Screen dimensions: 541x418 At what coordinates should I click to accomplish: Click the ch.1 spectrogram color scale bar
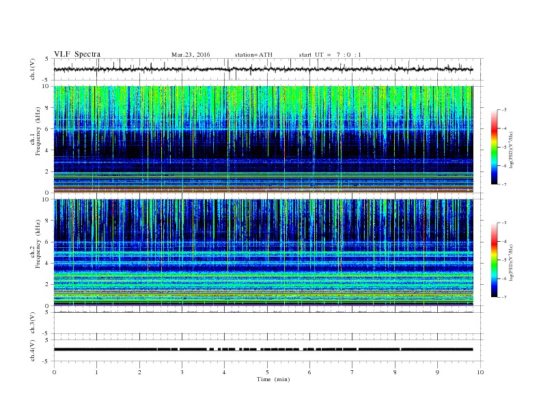[x=494, y=147]
